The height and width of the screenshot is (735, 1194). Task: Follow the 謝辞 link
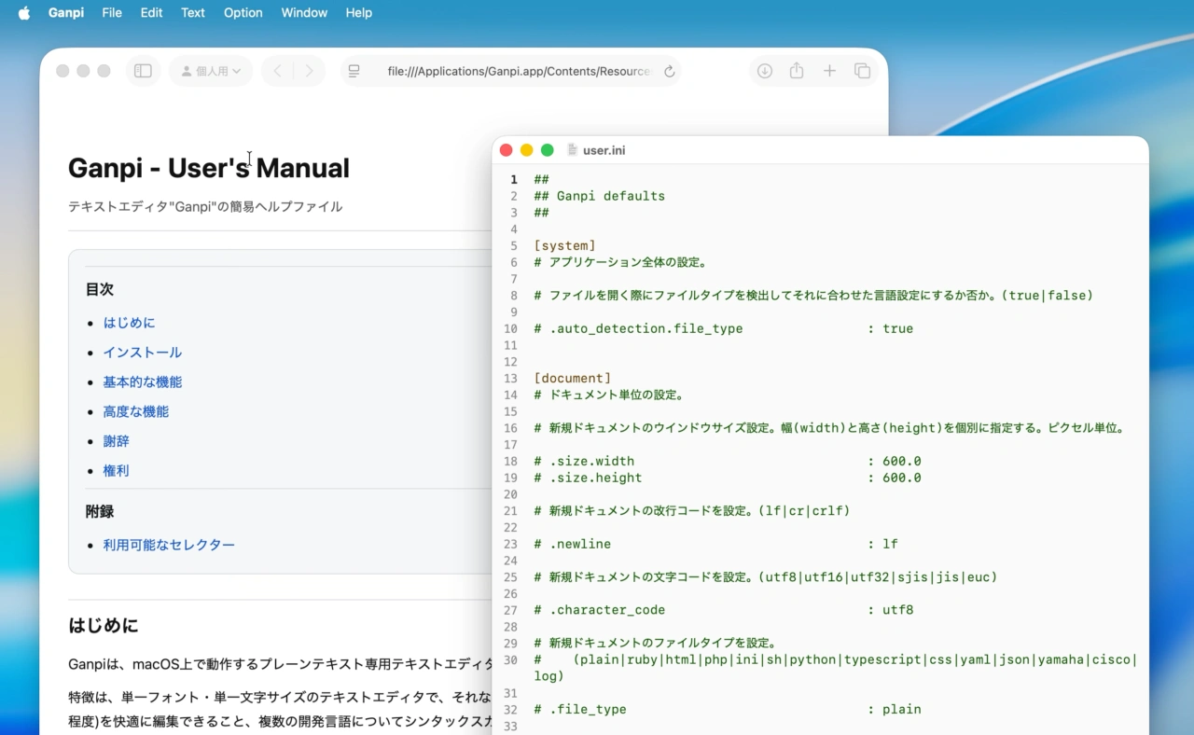tap(117, 441)
